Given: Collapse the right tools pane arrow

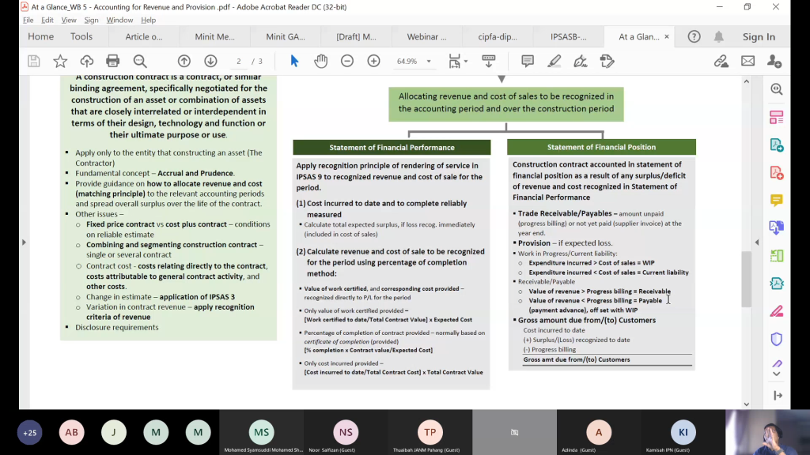Looking at the screenshot, I should [x=757, y=242].
